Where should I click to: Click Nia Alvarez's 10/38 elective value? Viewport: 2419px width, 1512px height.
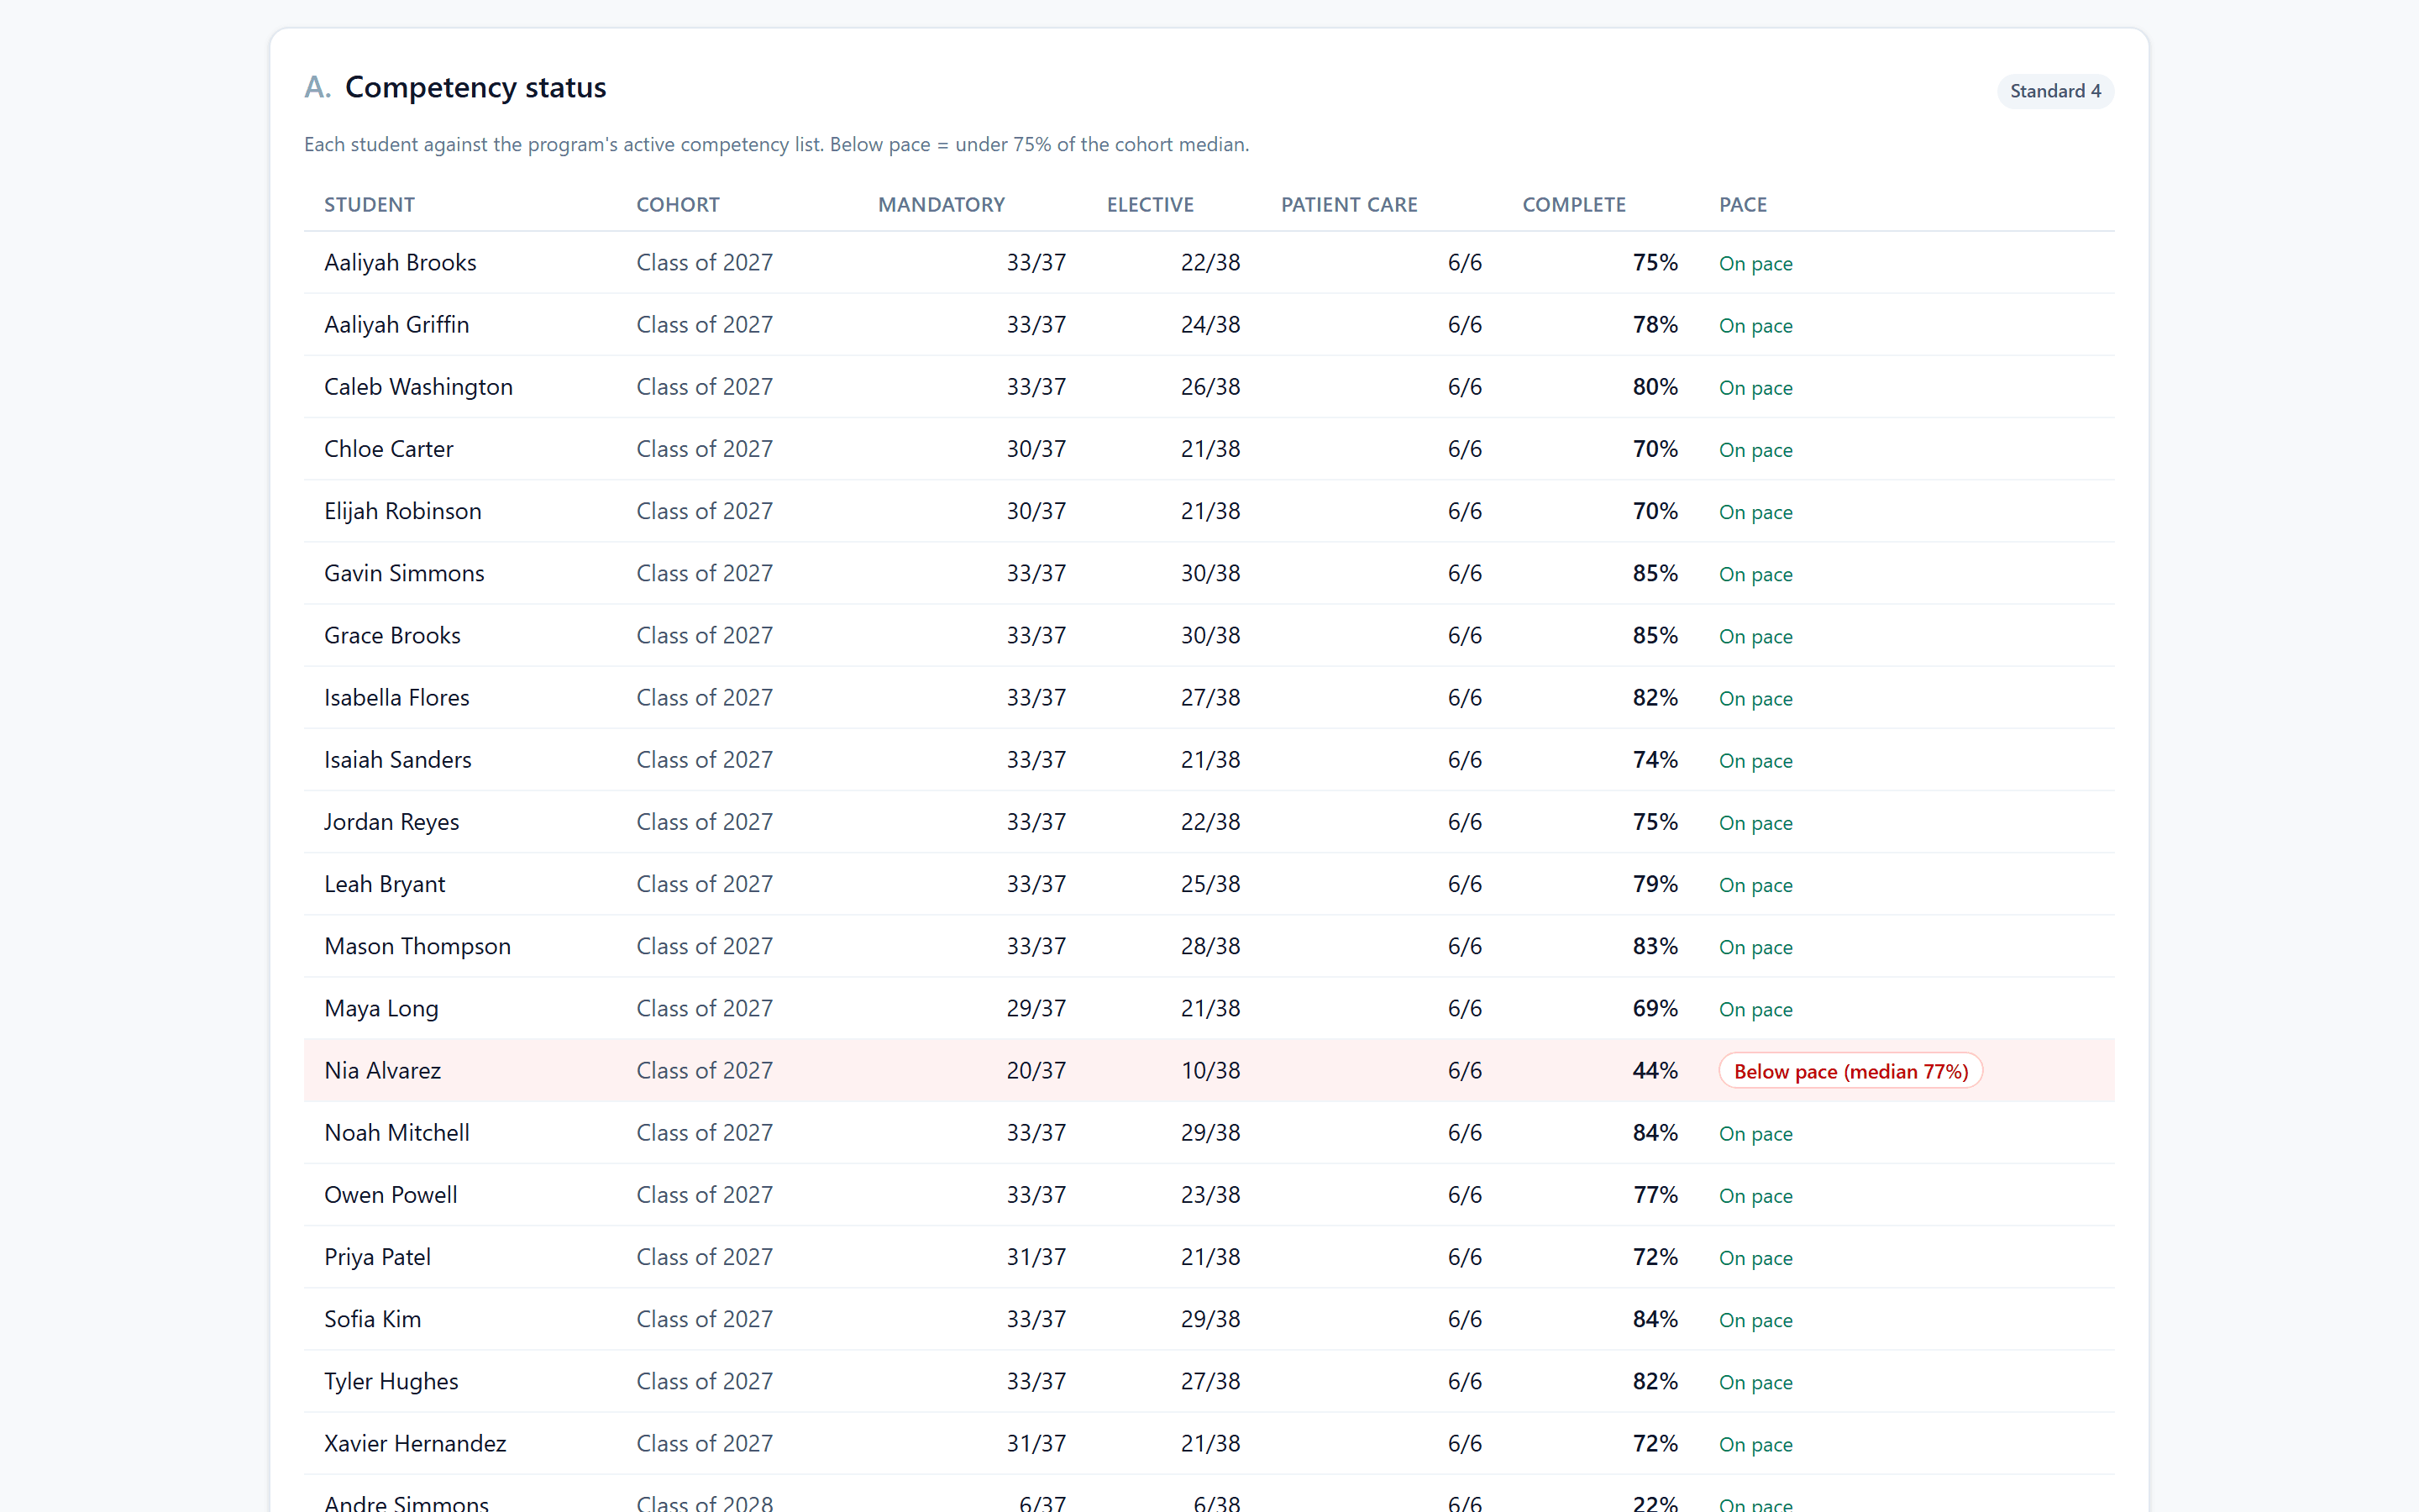click(1209, 1070)
